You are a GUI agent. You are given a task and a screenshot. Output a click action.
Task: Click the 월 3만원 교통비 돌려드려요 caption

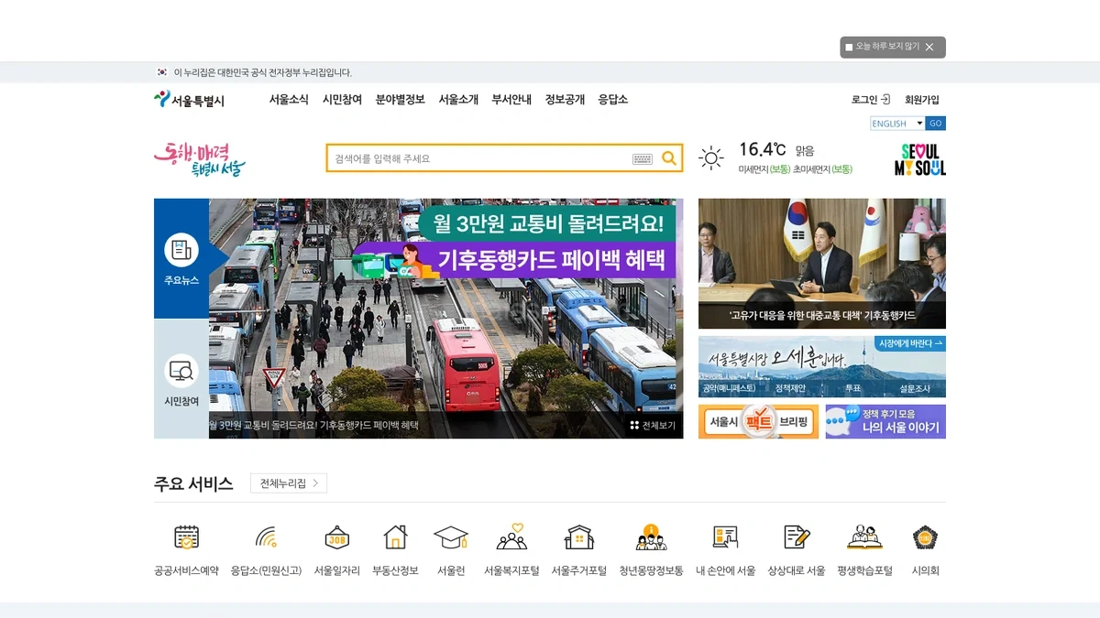(313, 426)
